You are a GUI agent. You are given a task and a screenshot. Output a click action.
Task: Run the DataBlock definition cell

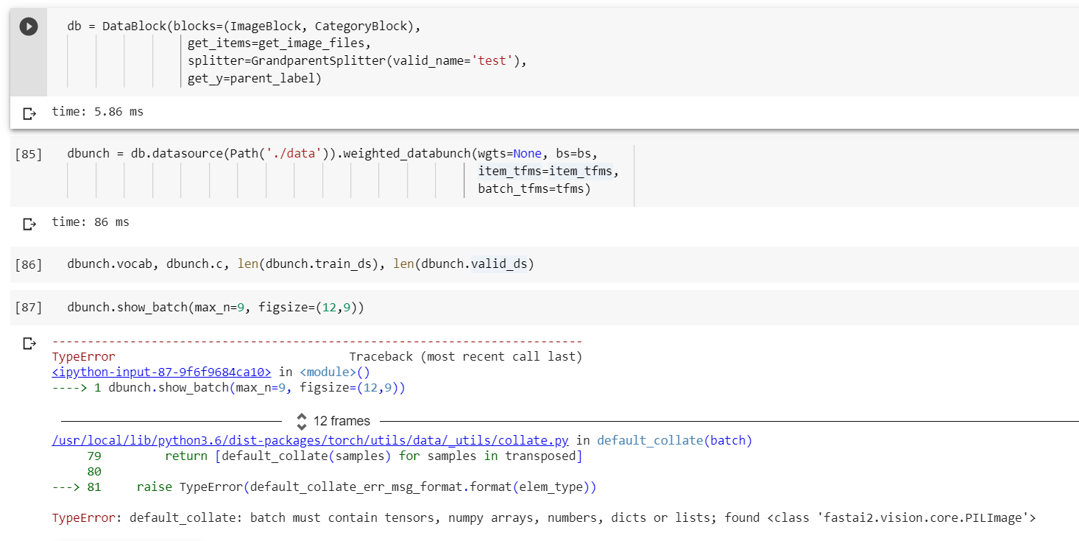pos(28,27)
